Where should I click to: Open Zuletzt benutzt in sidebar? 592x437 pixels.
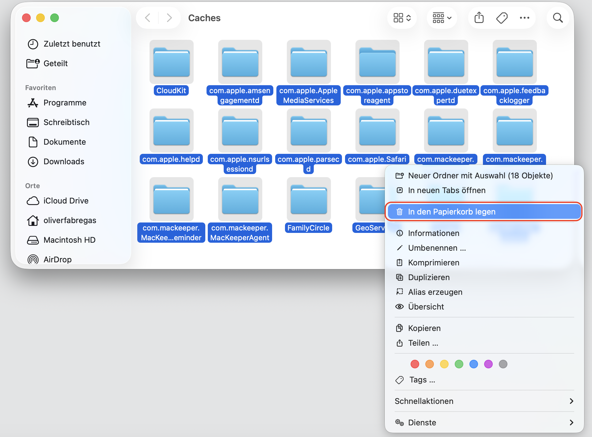coord(73,44)
